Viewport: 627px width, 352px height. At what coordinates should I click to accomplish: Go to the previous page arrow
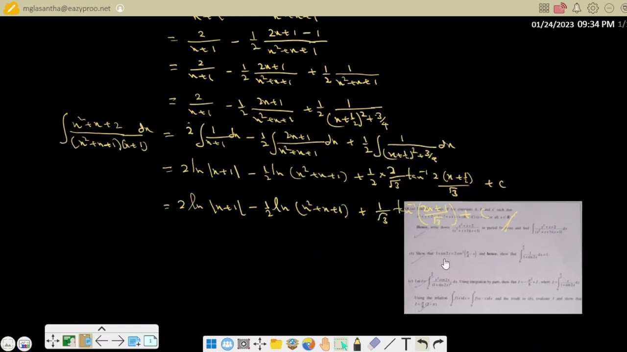[x=101, y=341]
